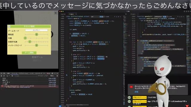Close left editor algo.js tab
191x107 pixels.
pos(76,14)
